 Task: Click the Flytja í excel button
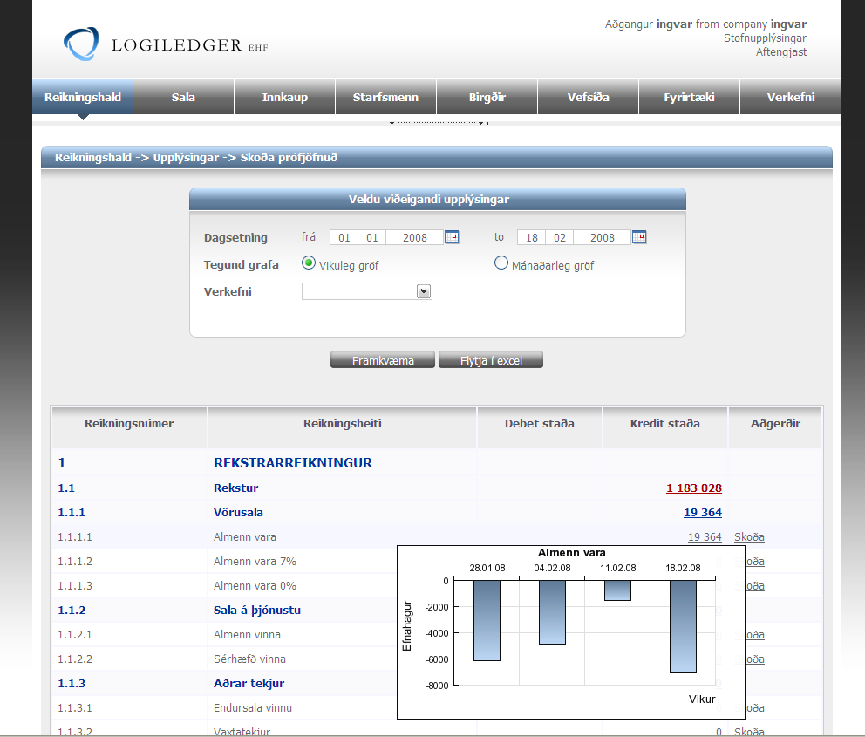491,360
